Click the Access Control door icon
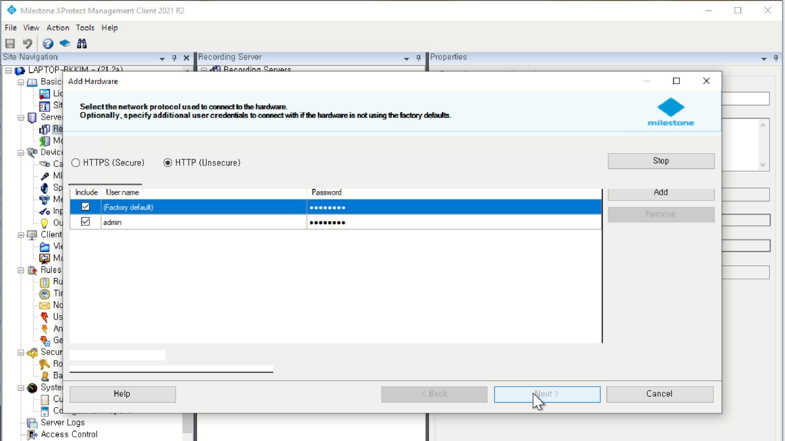785x441 pixels. (32, 435)
